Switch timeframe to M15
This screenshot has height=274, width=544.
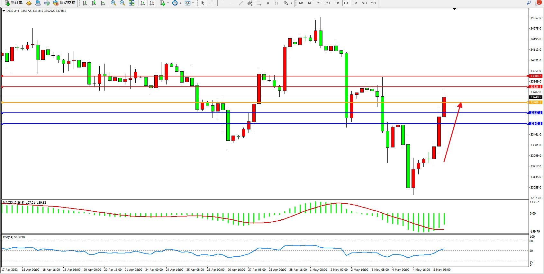[x=319, y=3]
